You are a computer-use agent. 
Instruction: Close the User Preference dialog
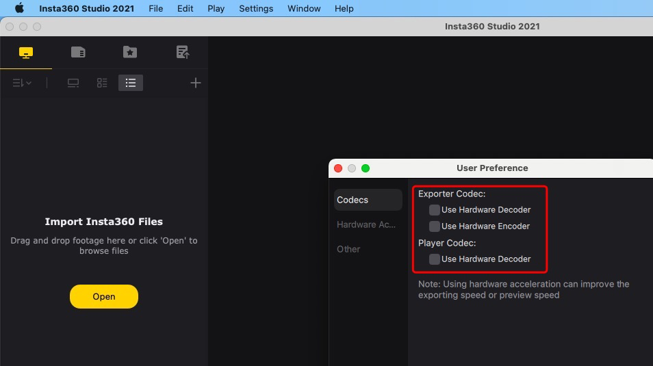click(x=338, y=168)
